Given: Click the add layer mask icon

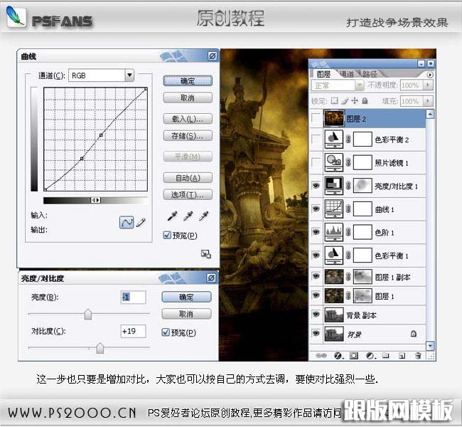Looking at the screenshot, I should [x=353, y=354].
